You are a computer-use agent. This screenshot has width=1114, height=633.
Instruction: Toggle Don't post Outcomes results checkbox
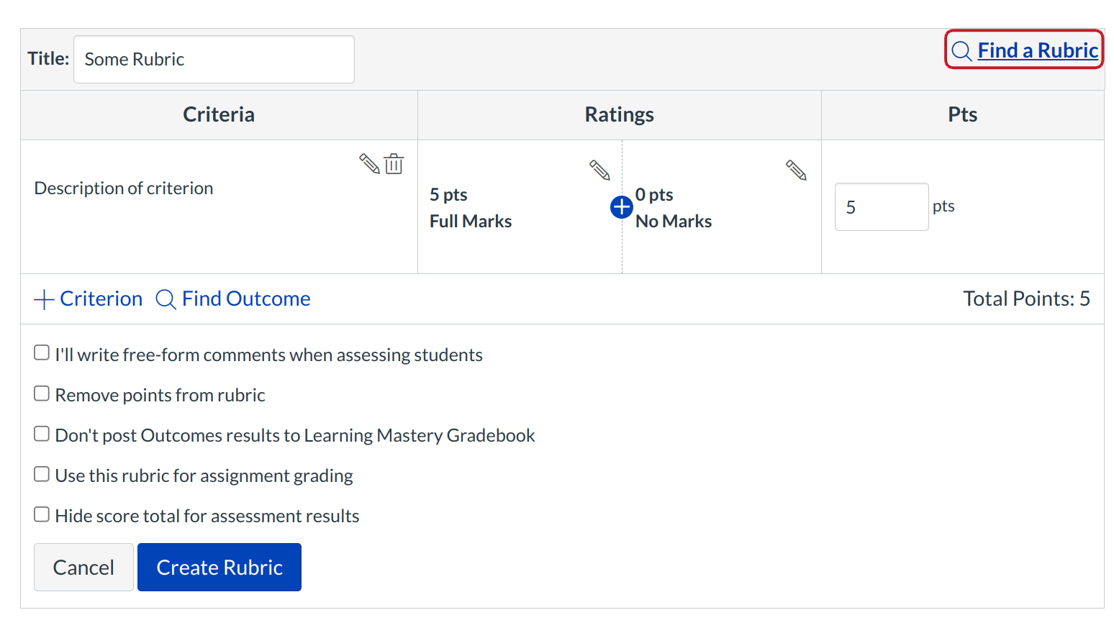click(42, 434)
